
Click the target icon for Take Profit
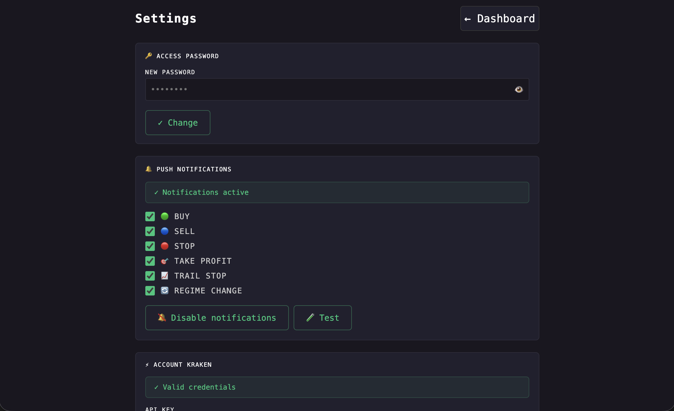165,261
